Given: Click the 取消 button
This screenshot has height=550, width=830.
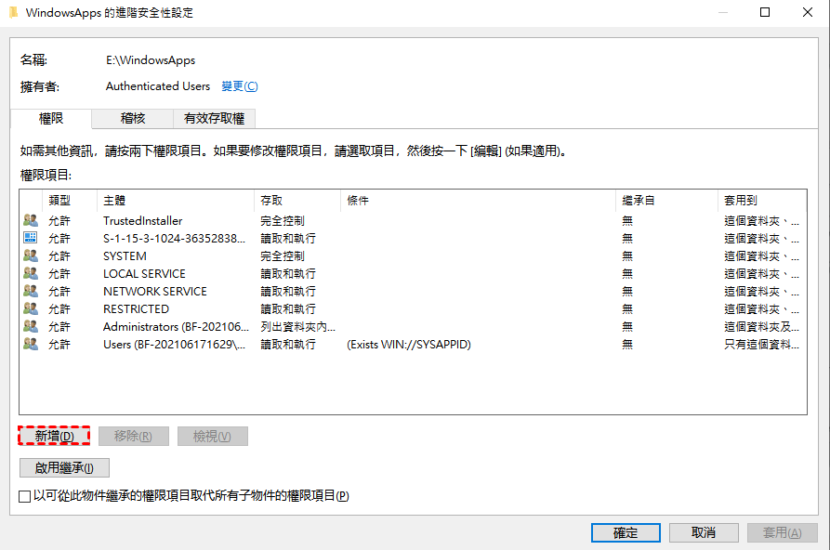Looking at the screenshot, I should [704, 532].
